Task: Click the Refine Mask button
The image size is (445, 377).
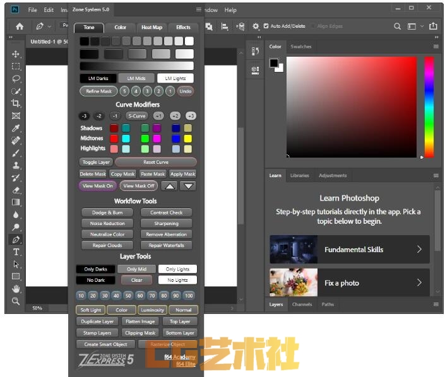Action: (x=98, y=91)
